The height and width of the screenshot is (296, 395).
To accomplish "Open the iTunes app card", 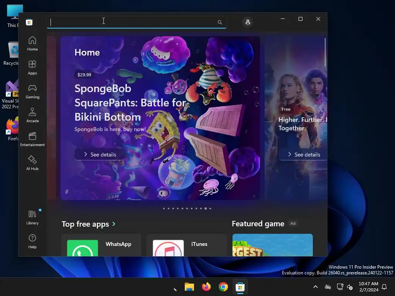I will (x=187, y=245).
